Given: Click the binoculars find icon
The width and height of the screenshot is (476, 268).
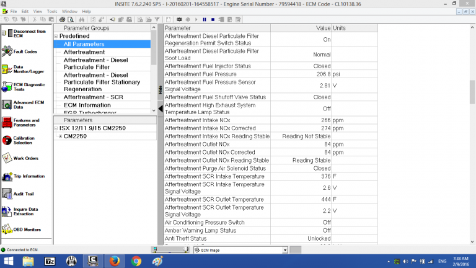Looking at the screenshot, I should point(82,19).
